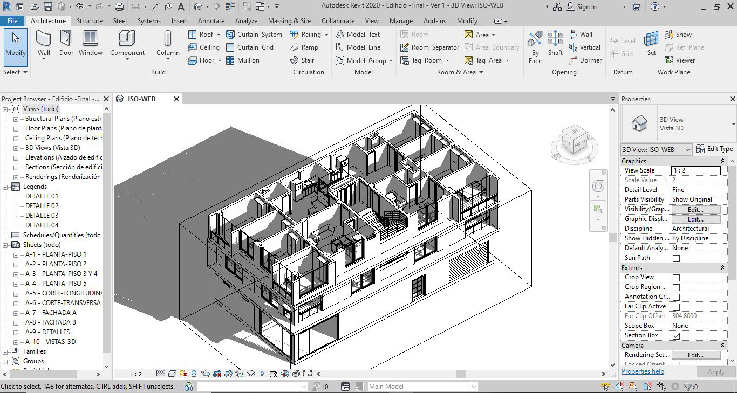The height and width of the screenshot is (393, 737).
Task: Open the navigation wheel on nav bar
Action: (x=598, y=187)
